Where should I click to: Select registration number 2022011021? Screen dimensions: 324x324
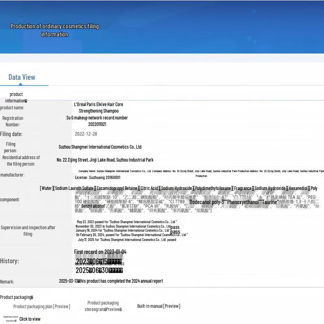[x=97, y=124]
